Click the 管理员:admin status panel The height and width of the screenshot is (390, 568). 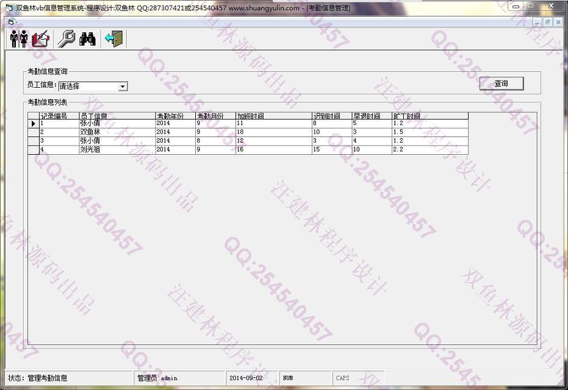pos(179,378)
